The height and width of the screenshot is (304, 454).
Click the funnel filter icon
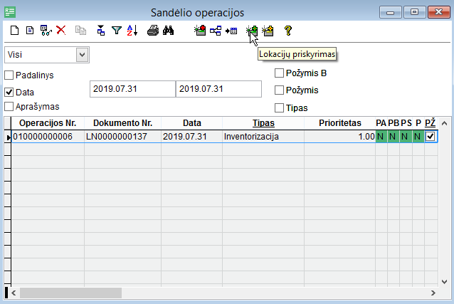click(117, 31)
